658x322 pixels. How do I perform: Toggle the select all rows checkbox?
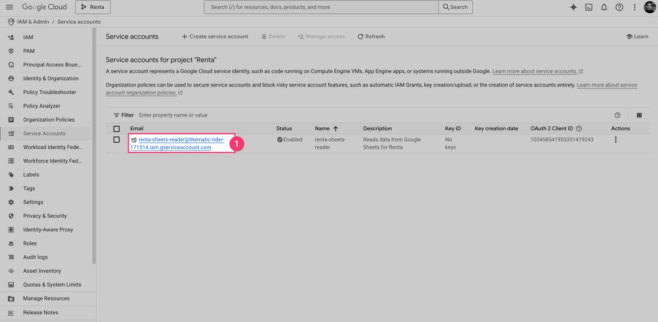coord(116,128)
